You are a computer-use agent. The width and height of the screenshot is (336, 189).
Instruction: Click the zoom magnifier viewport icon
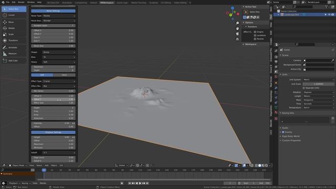tap(237, 23)
